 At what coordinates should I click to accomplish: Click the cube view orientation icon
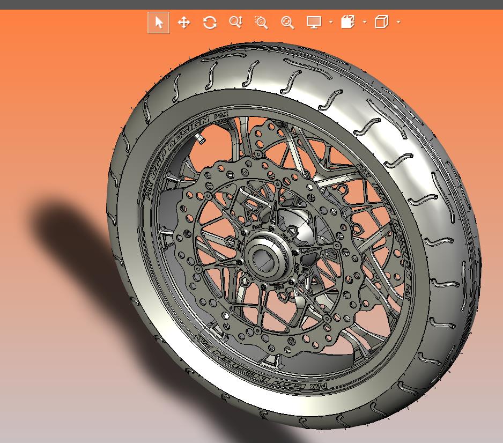tap(381, 22)
